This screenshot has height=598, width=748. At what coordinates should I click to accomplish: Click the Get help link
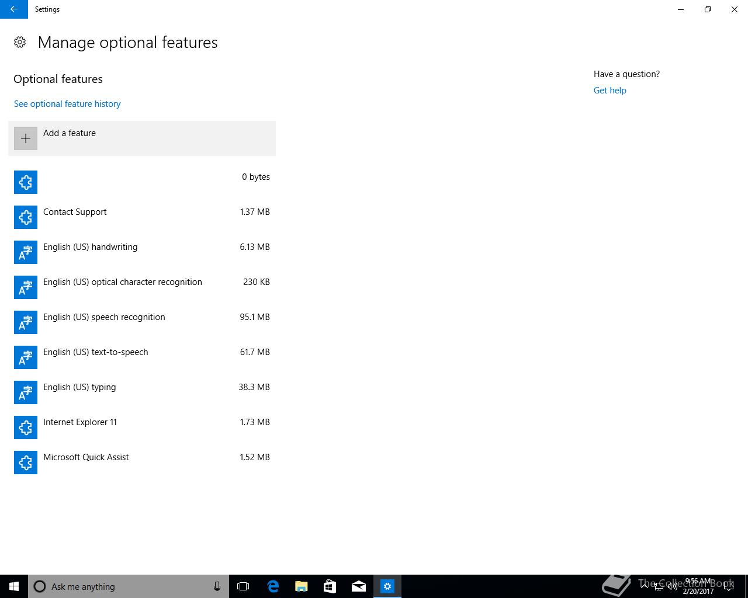[x=610, y=91]
